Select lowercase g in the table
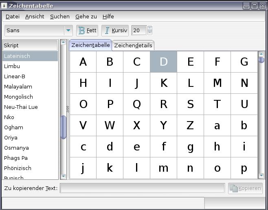This screenshot has height=210, width=268. [190, 147]
